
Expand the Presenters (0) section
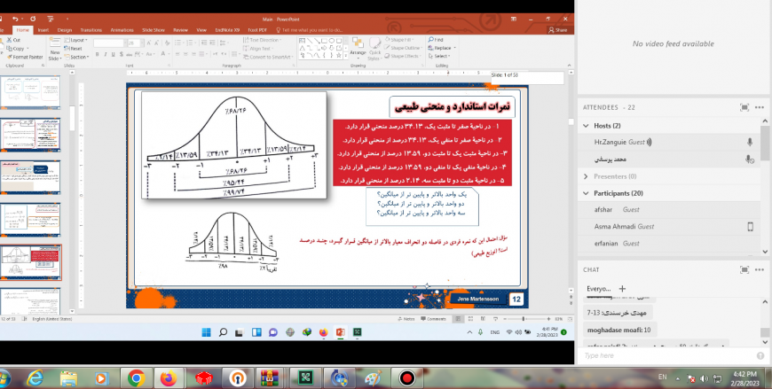[x=586, y=176]
